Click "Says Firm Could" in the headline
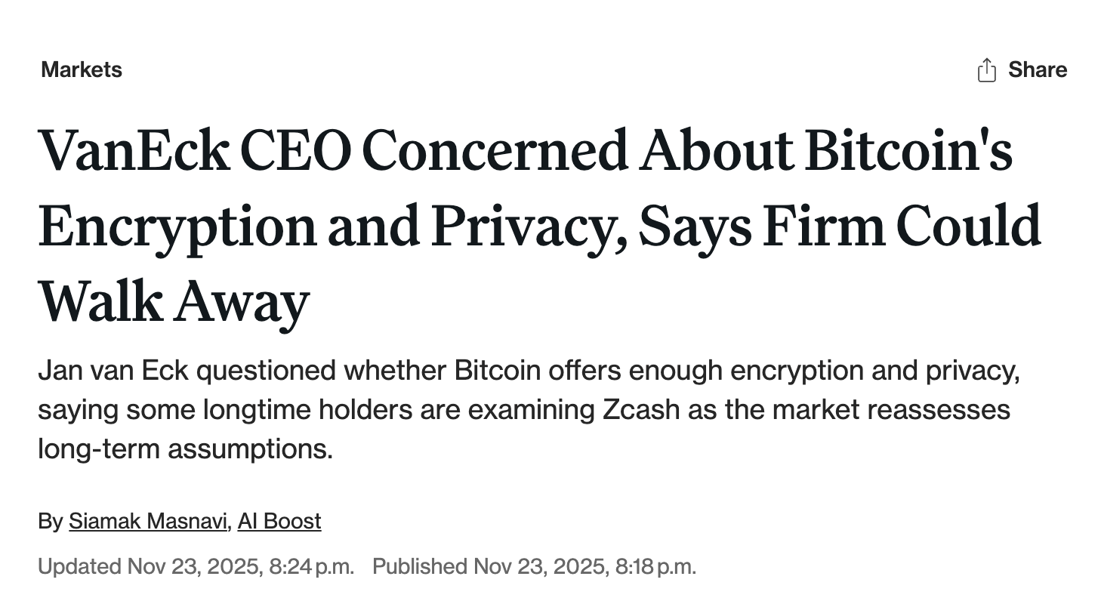 [840, 226]
